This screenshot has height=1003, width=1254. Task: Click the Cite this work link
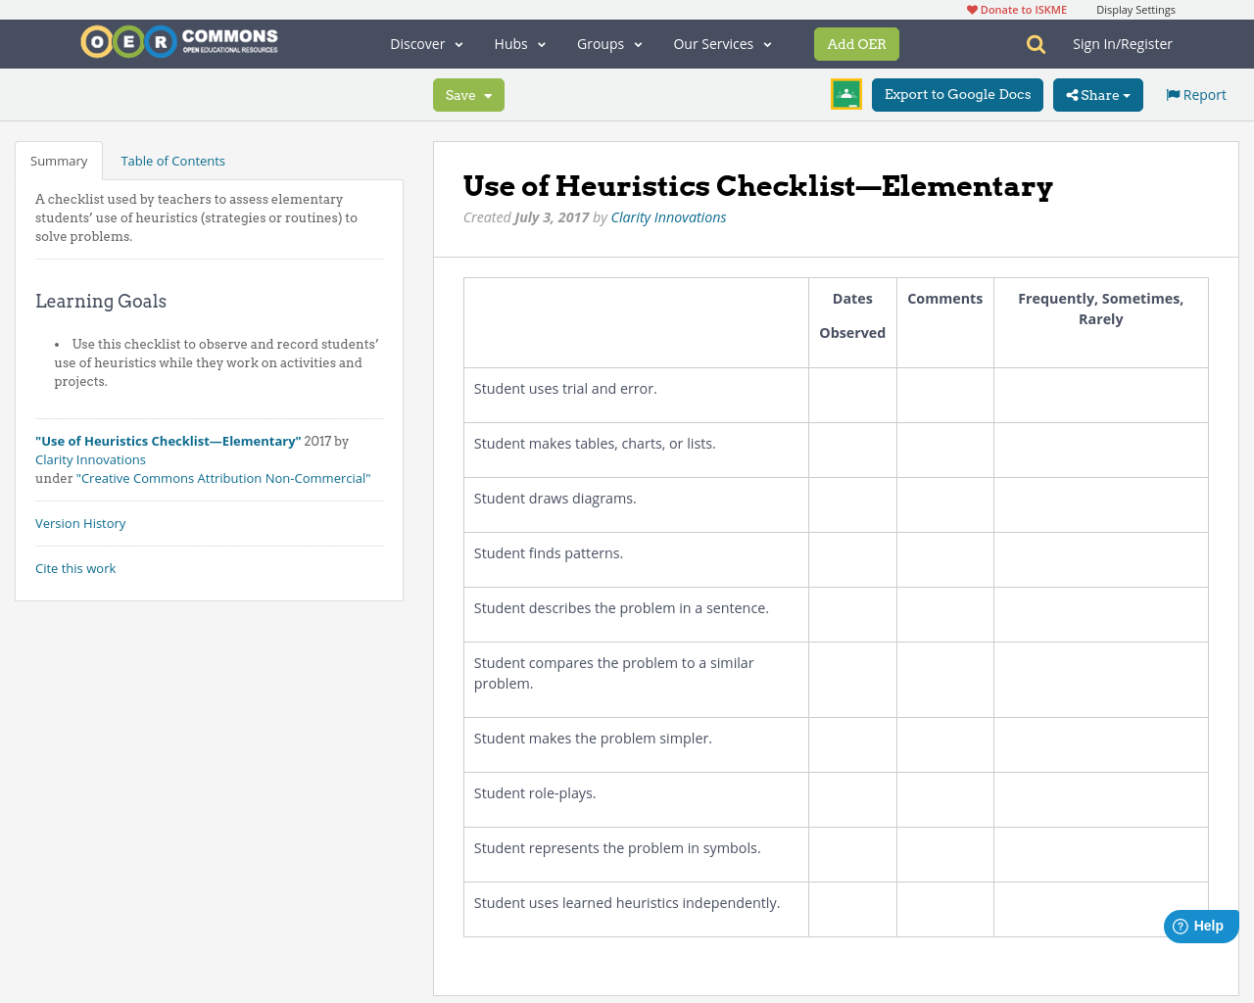[75, 567]
